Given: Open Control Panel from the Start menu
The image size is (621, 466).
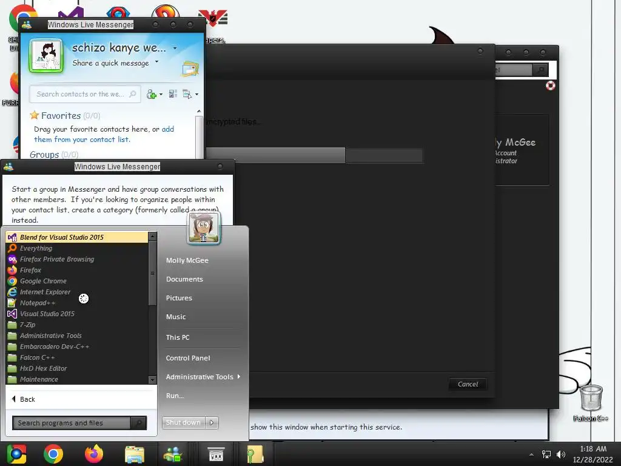Looking at the screenshot, I should (188, 358).
